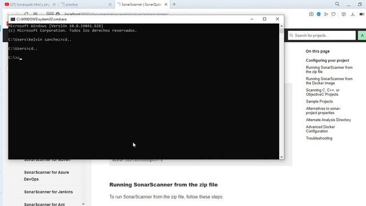The width and height of the screenshot is (366, 206).
Task: Select the SonarScanner SonarQube tab
Action: (142, 5)
